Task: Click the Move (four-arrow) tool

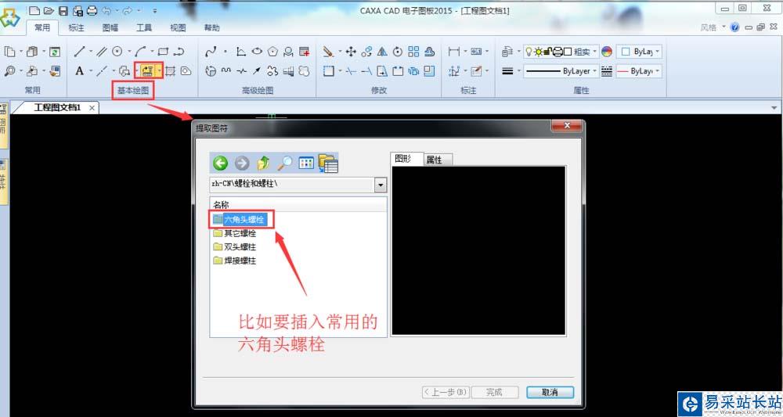Action: [351, 52]
